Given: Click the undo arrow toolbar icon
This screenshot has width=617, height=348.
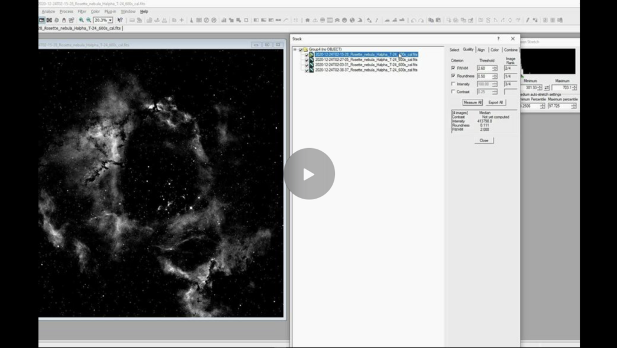Looking at the screenshot, I should point(413,20).
